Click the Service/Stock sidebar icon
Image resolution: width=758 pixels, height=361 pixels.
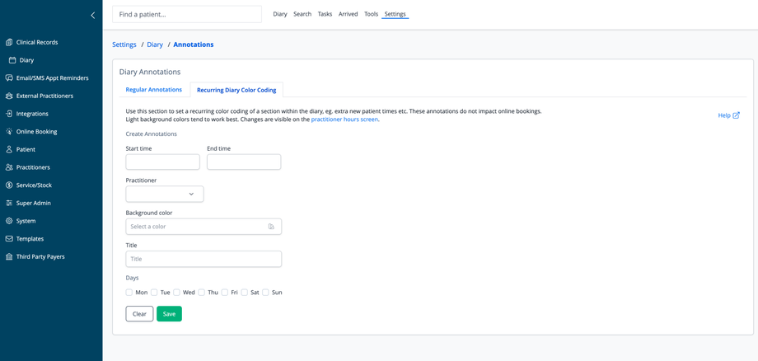coord(9,185)
